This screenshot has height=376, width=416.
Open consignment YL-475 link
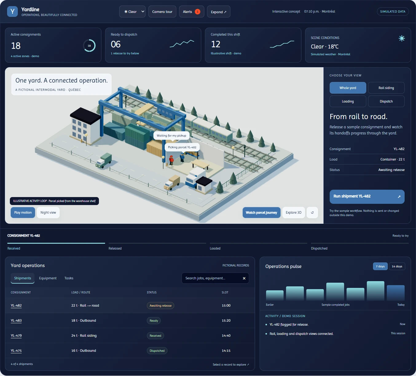tap(16, 351)
